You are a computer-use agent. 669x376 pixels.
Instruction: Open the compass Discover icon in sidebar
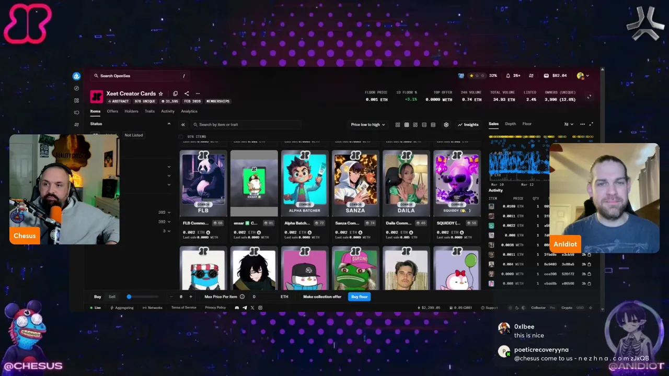[76, 88]
